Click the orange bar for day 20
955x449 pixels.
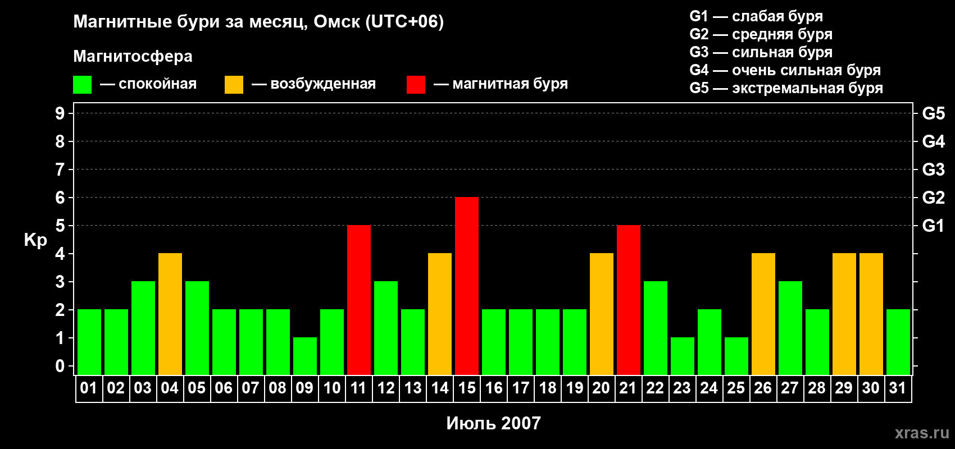tap(602, 314)
